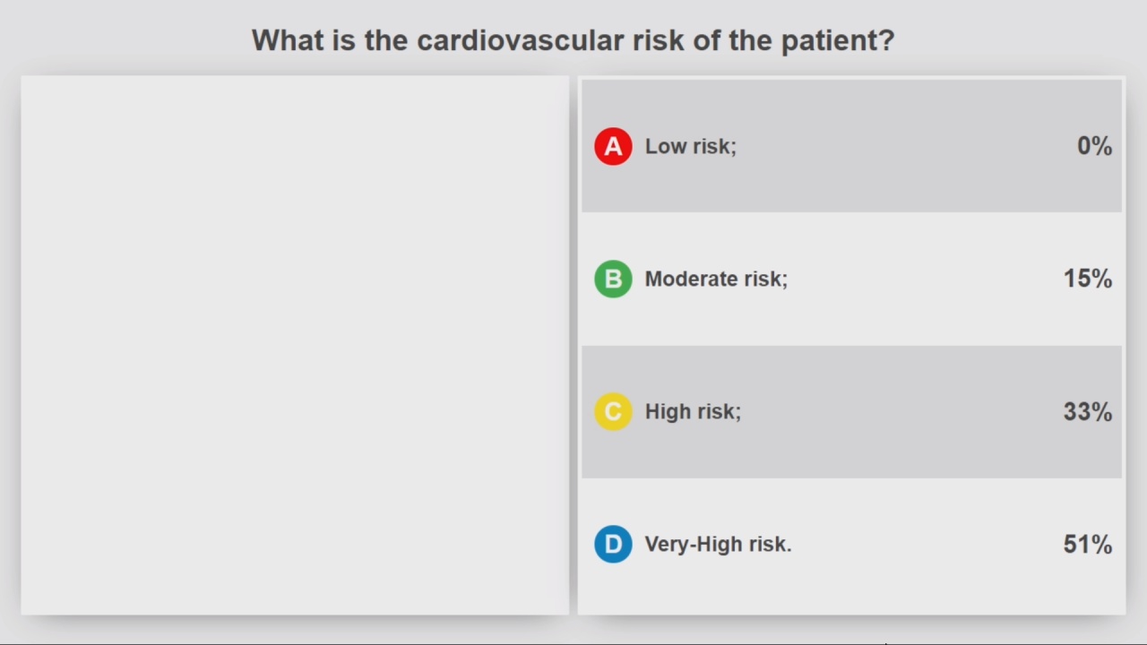Select the "Low risk;" answer text
1147x645 pixels.
click(x=690, y=146)
